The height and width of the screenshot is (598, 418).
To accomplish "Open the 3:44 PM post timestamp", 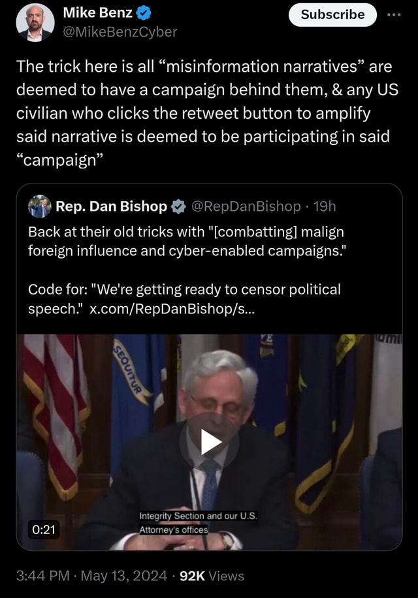I will [x=42, y=575].
